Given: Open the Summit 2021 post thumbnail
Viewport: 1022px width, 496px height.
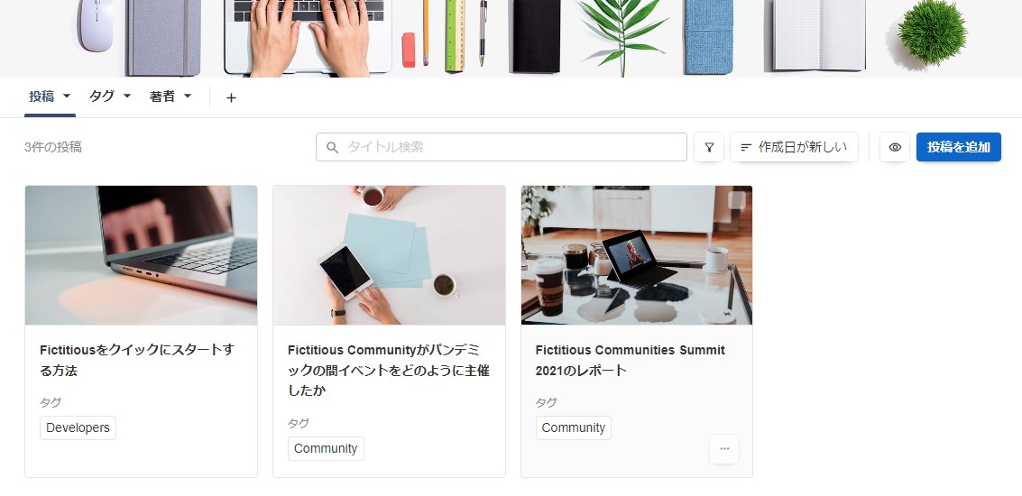Looking at the screenshot, I should (637, 255).
